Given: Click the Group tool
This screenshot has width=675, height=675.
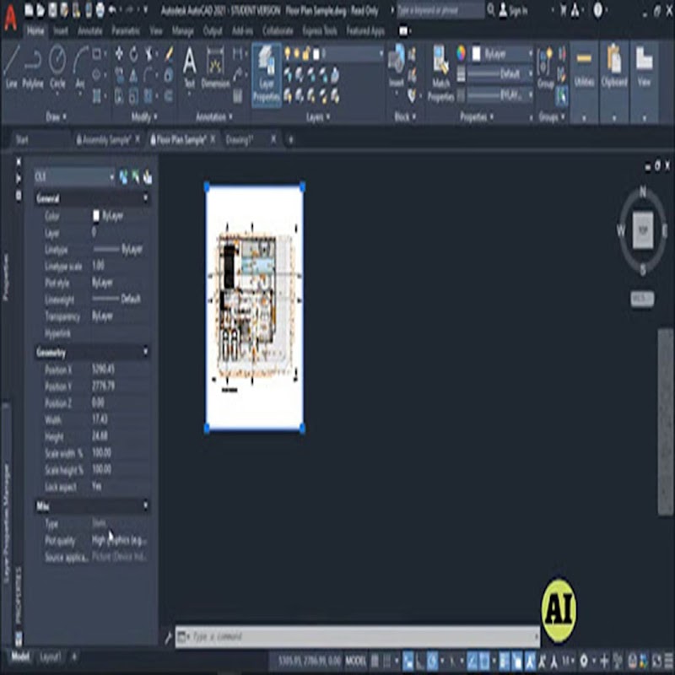Looking at the screenshot, I should pyautogui.click(x=545, y=67).
